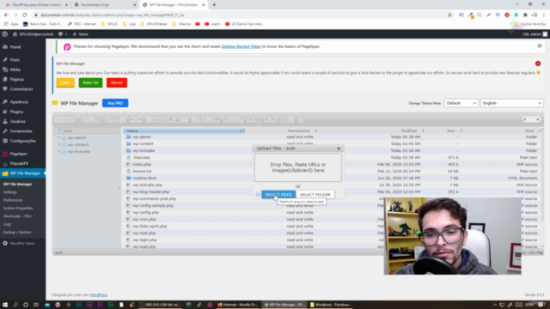Open Plugins in the WordPress sidebar
Image resolution: width=550 pixels, height=309 pixels.
click(x=16, y=112)
